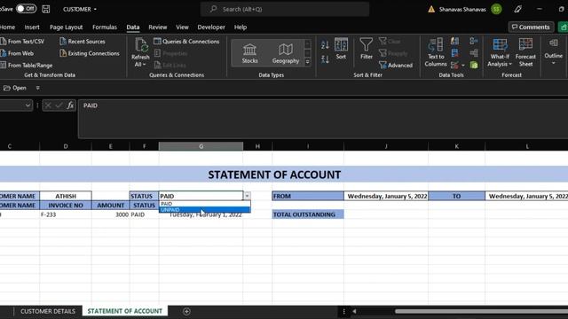
Task: Click the Insert Function fx icon
Action: tap(70, 105)
